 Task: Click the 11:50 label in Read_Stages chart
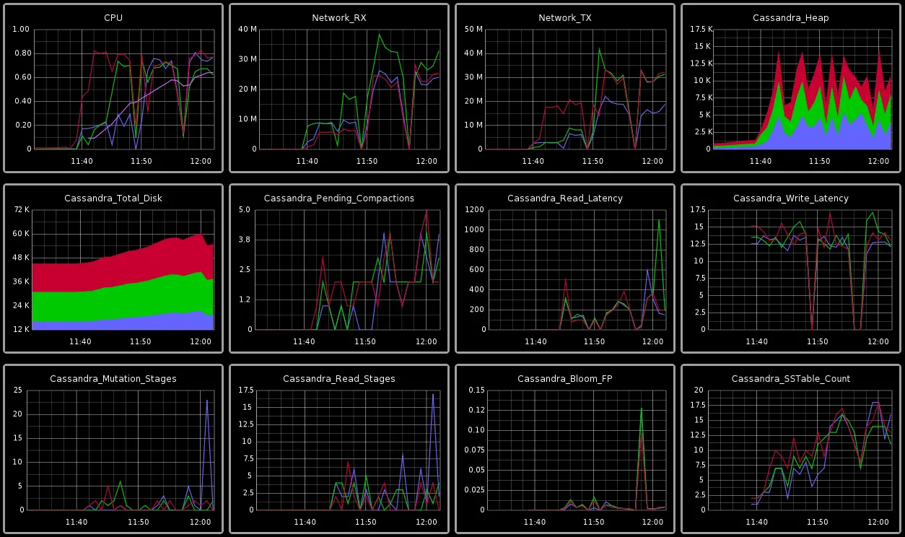coord(367,522)
